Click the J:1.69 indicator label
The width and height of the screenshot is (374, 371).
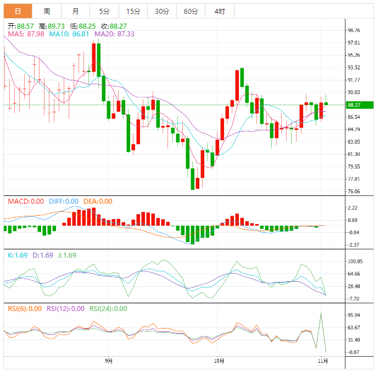tap(67, 255)
